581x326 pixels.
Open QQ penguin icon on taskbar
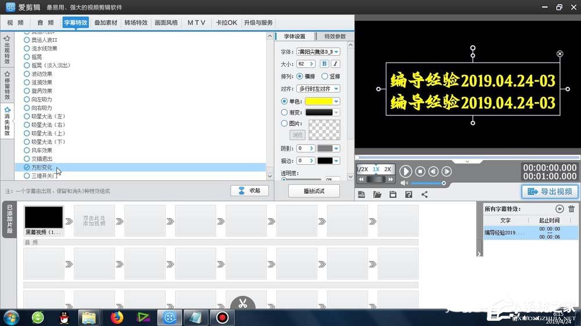(64, 318)
